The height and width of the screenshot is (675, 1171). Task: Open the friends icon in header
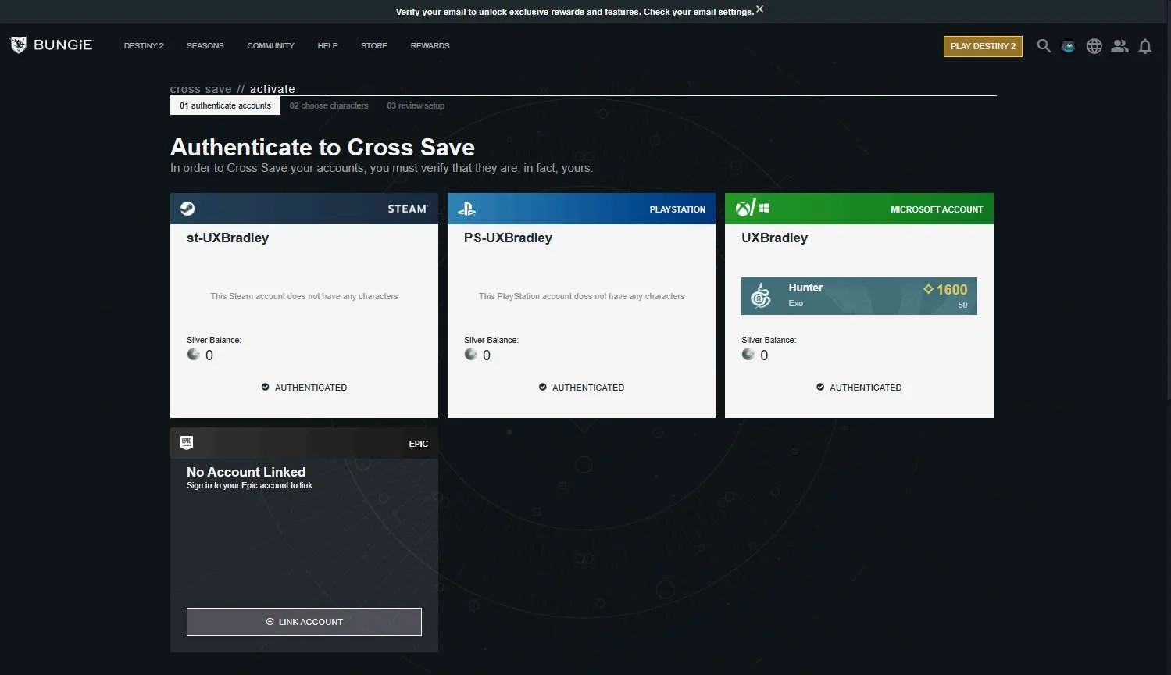coord(1120,46)
